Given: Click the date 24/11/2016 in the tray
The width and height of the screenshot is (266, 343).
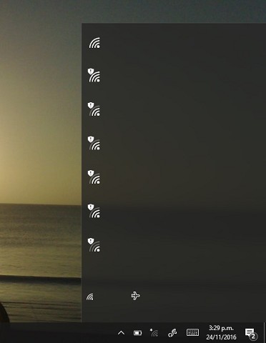Looking at the screenshot, I should (221, 337).
